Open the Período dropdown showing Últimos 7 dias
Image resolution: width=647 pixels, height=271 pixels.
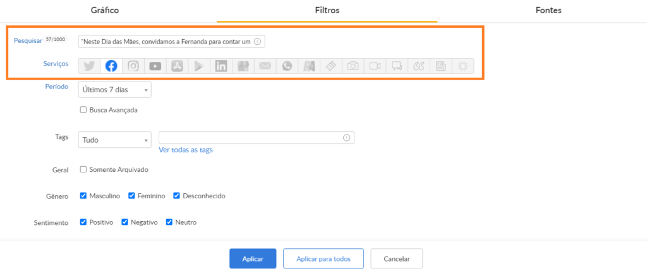(x=114, y=90)
